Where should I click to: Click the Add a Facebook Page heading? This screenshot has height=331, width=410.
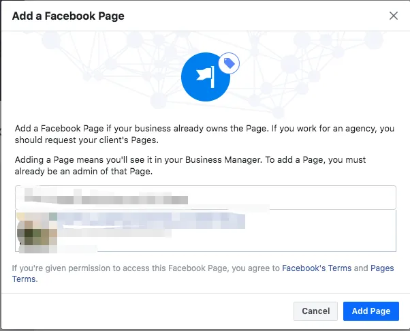[x=68, y=16]
